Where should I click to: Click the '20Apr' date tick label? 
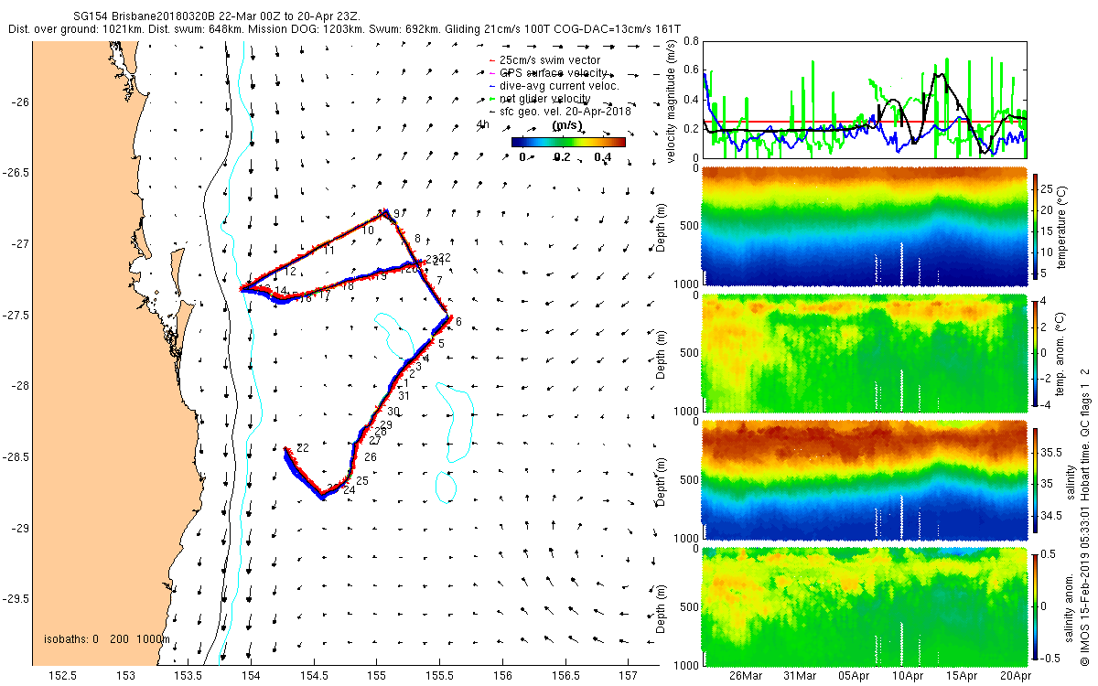[x=1016, y=675]
